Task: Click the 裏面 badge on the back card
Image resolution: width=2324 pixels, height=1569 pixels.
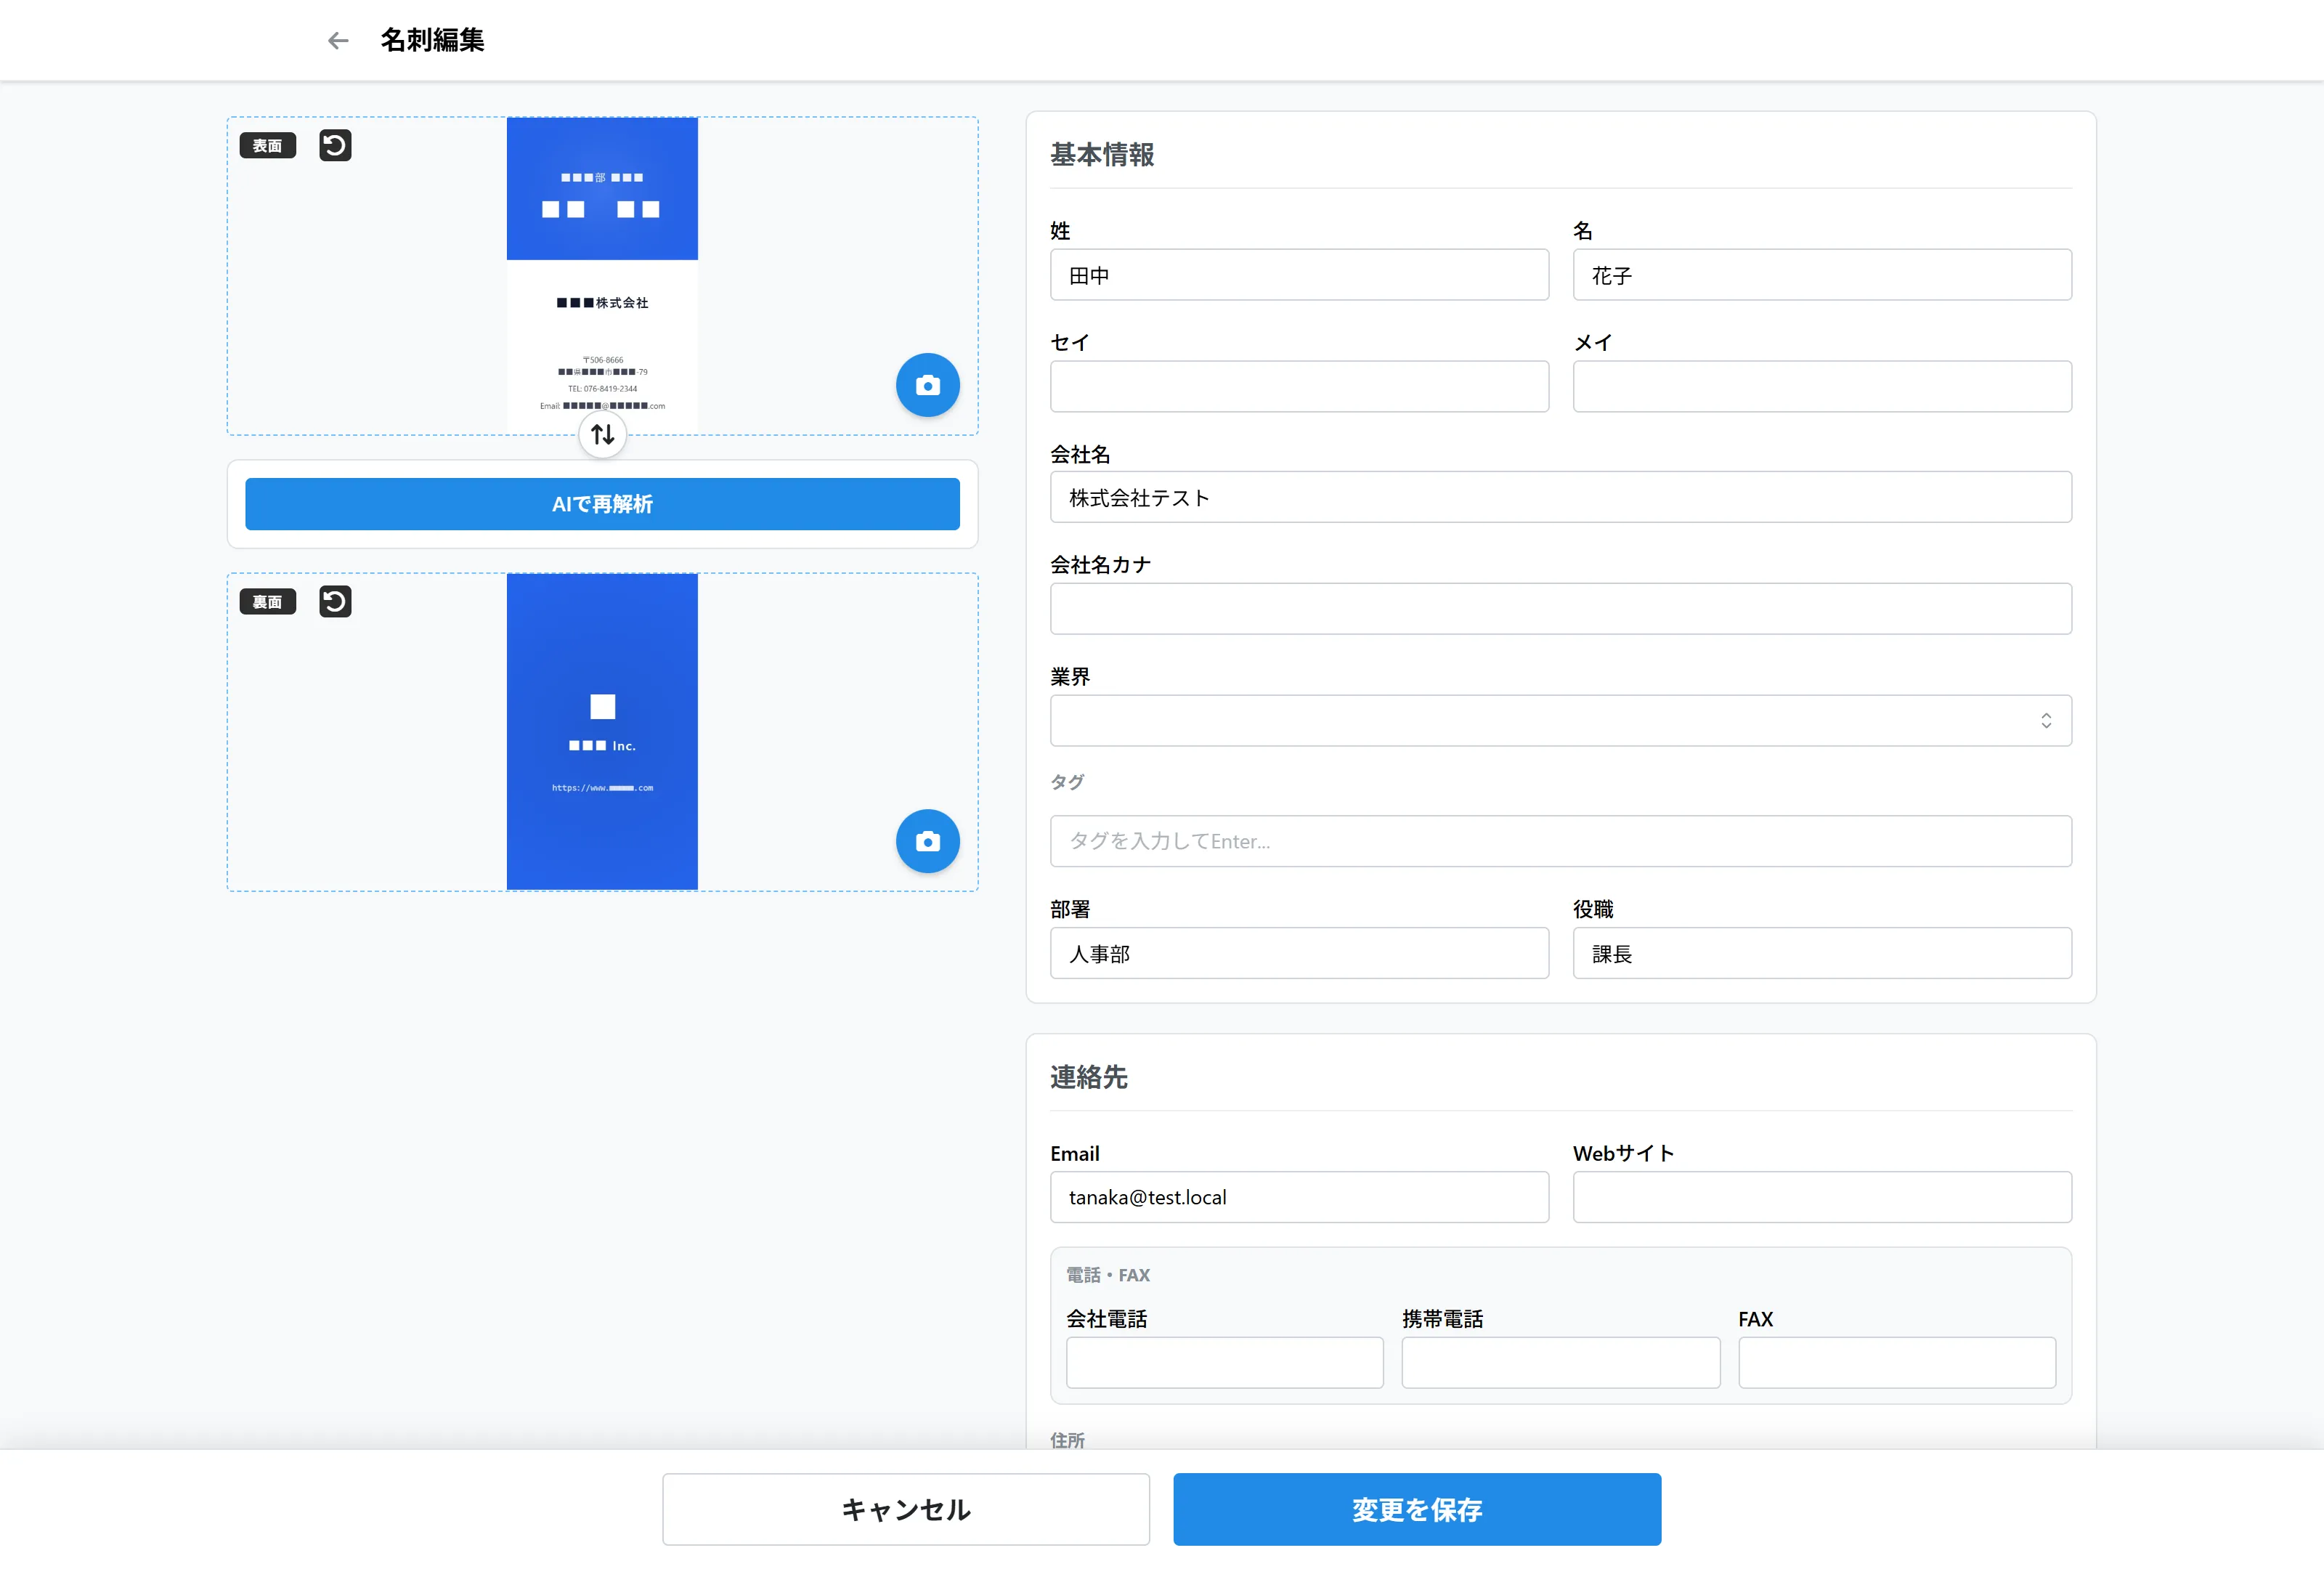Action: (267, 601)
